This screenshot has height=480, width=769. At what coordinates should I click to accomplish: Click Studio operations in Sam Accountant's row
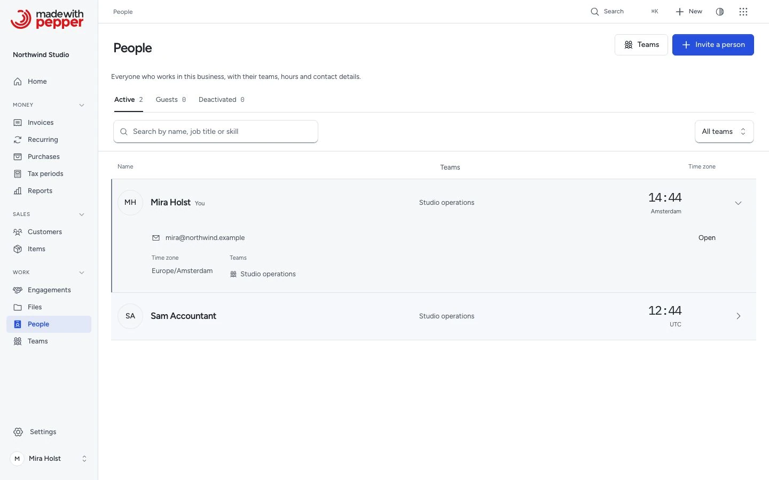tap(447, 316)
